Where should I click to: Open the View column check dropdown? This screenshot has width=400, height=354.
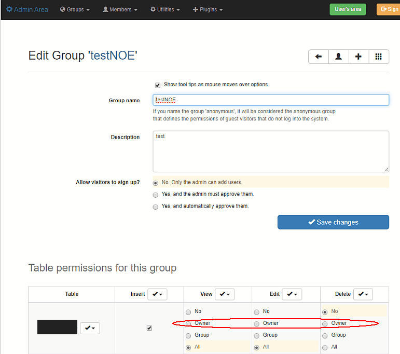(225, 294)
